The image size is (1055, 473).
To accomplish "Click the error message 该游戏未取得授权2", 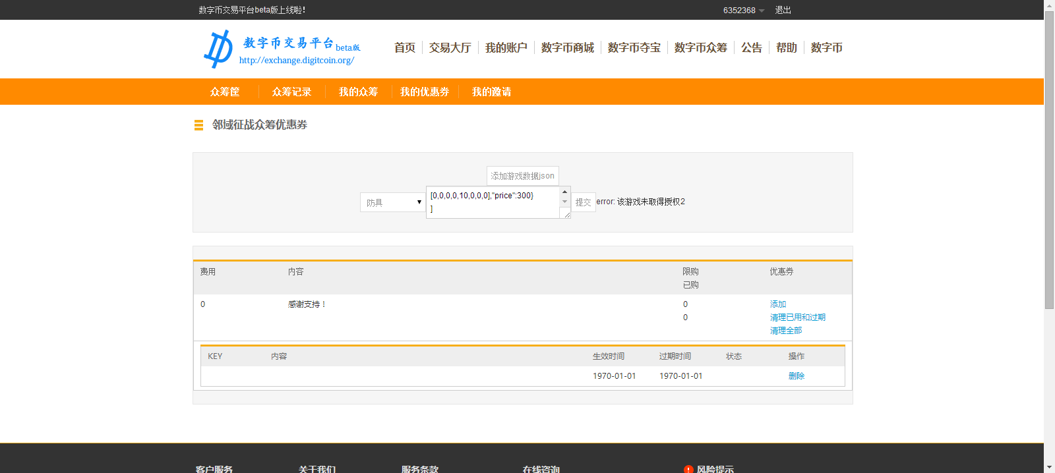I will pyautogui.click(x=651, y=202).
